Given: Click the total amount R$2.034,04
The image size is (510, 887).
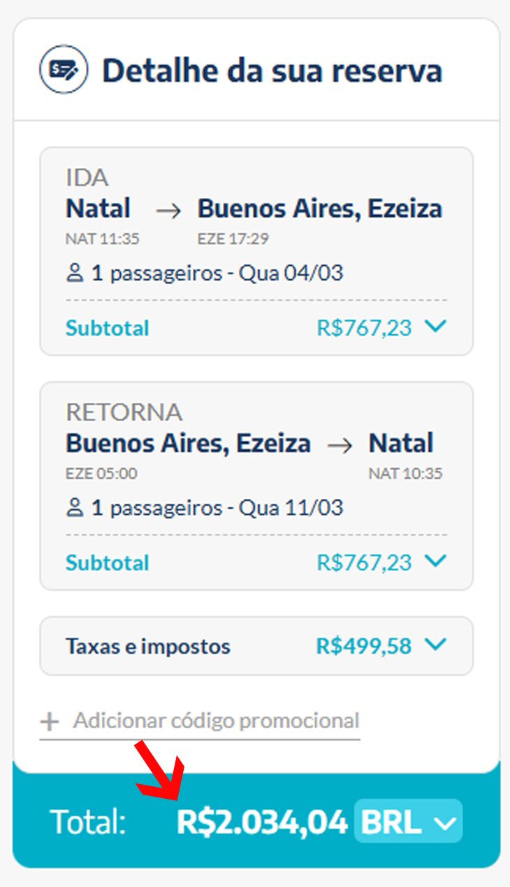Looking at the screenshot, I should [262, 823].
